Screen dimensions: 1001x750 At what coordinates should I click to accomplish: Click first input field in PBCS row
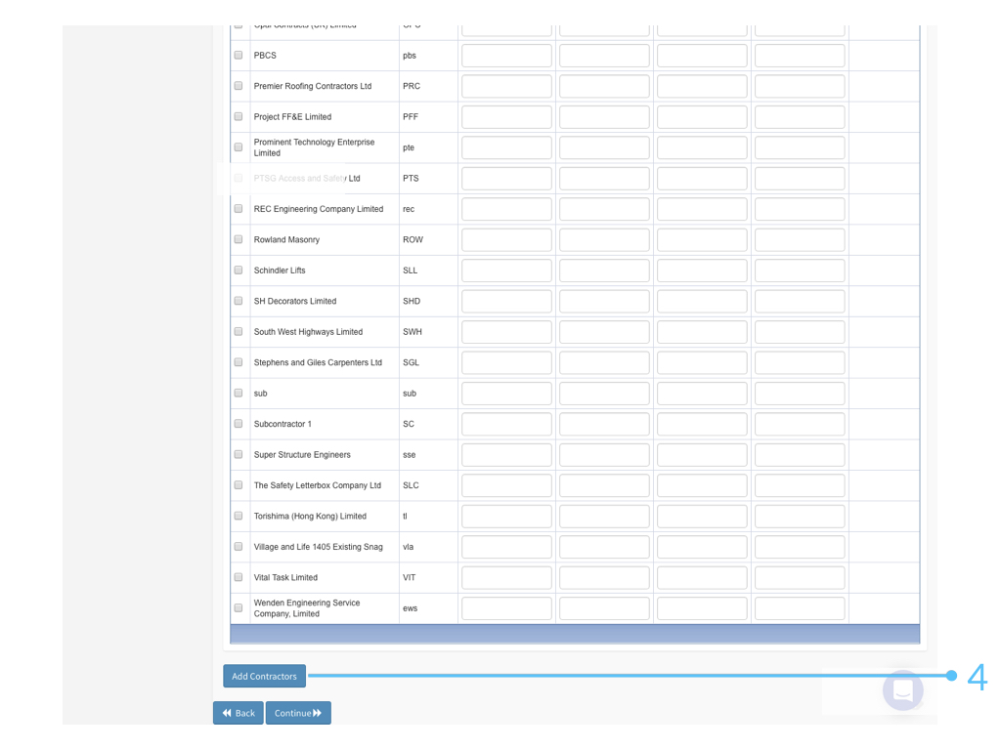(507, 56)
